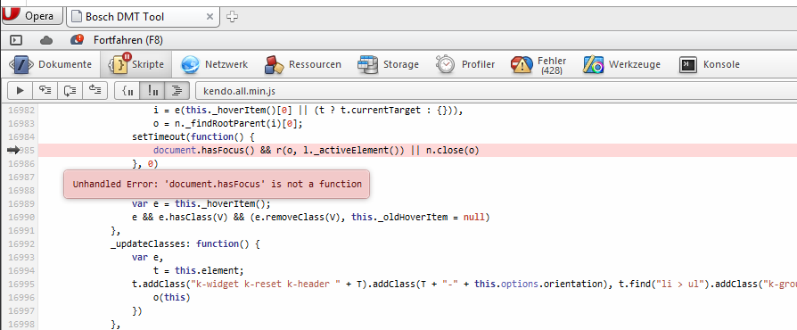Viewport: 797px width, 330px height.
Task: Set breakpoint on line number 16982
Action: (22, 111)
